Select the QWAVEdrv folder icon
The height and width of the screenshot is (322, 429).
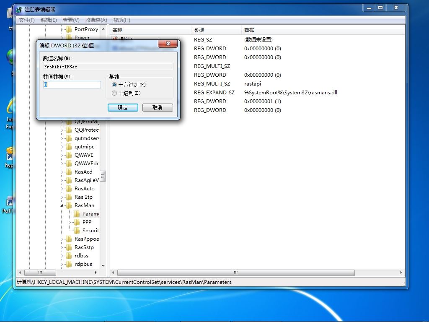click(69, 164)
